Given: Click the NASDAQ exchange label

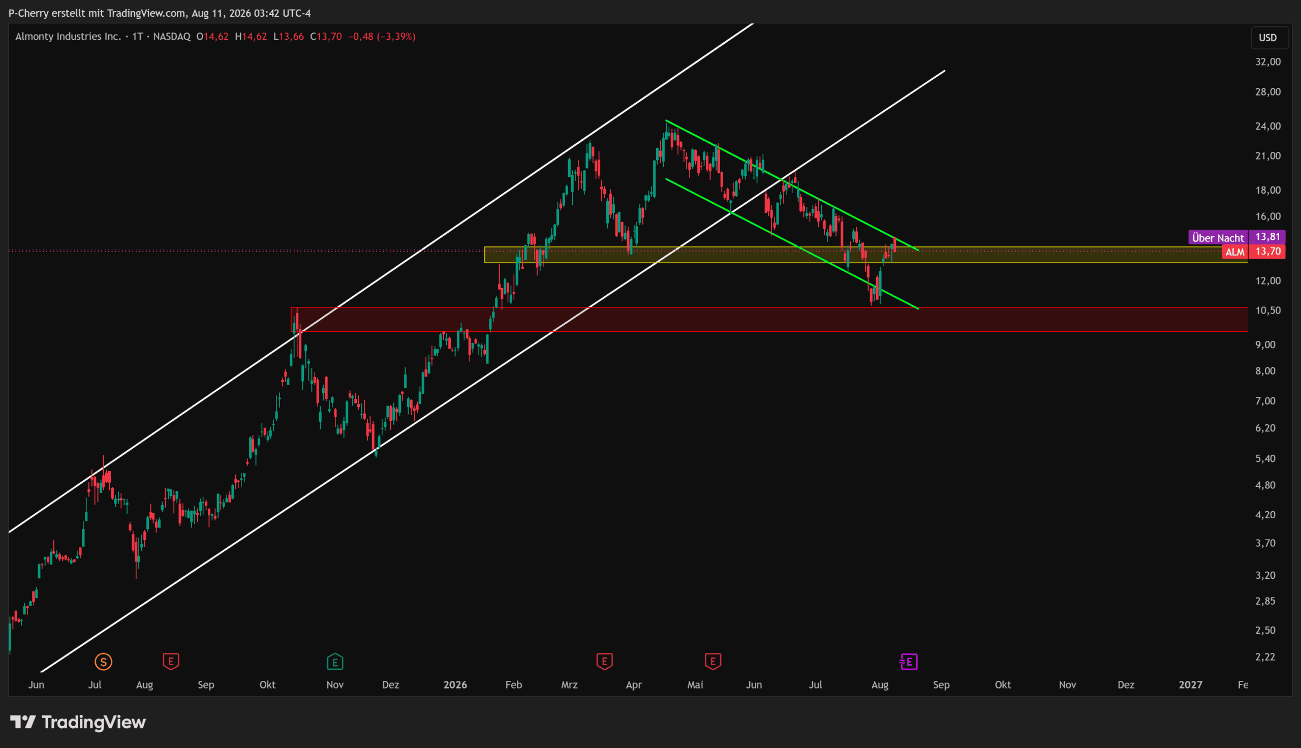Looking at the screenshot, I should (x=172, y=37).
